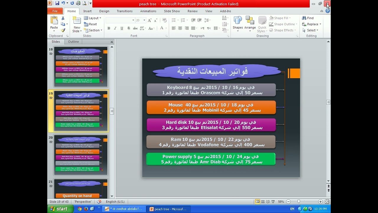Switch to Slide Sorter view icon

[x=263, y=202]
